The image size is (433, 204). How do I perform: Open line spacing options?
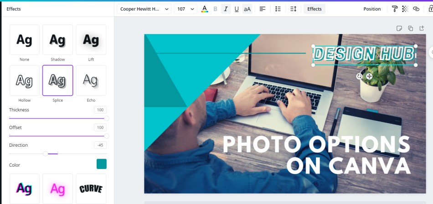coord(293,9)
